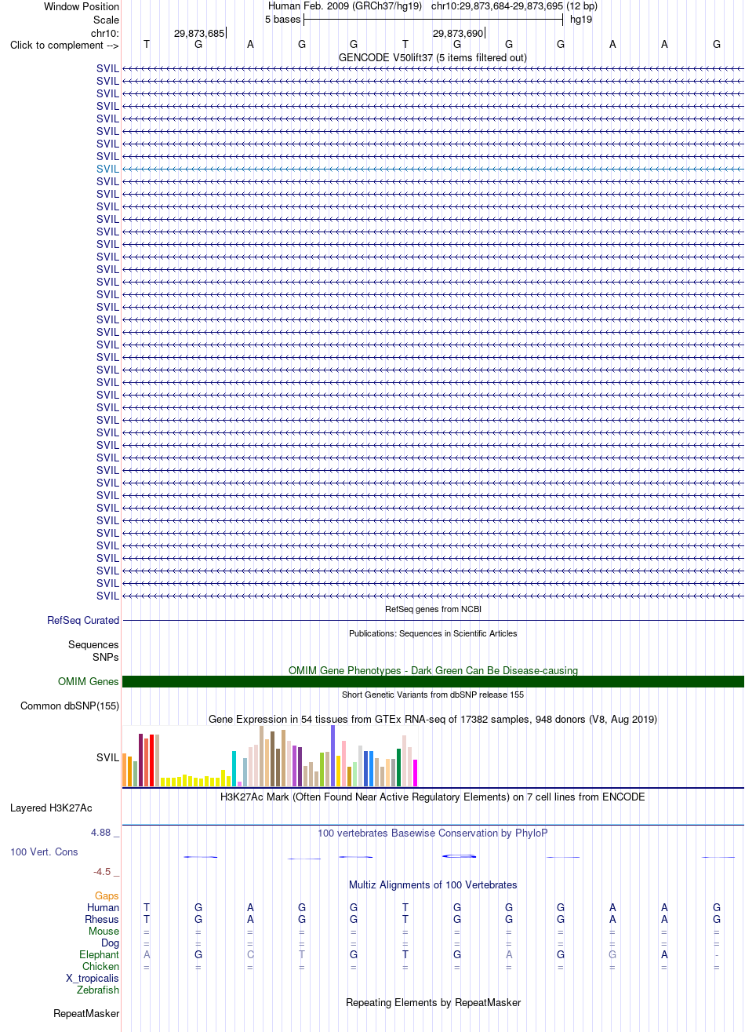The image size is (745, 1032).
Task: Click the -4.5 PhyloP lower limit value
Action: point(104,871)
